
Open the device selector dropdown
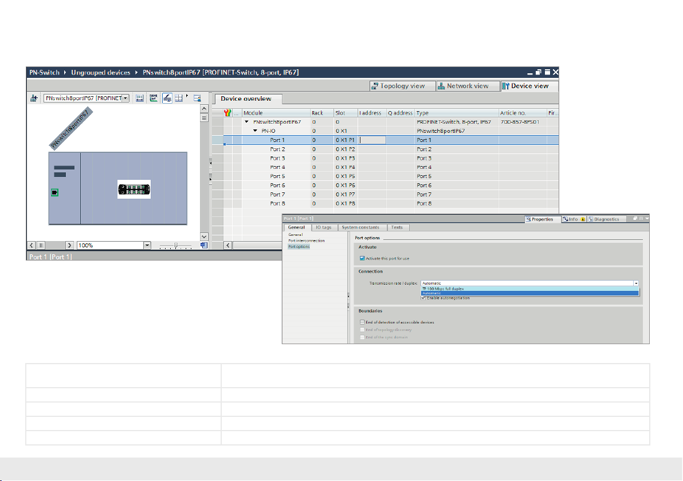[x=125, y=98]
